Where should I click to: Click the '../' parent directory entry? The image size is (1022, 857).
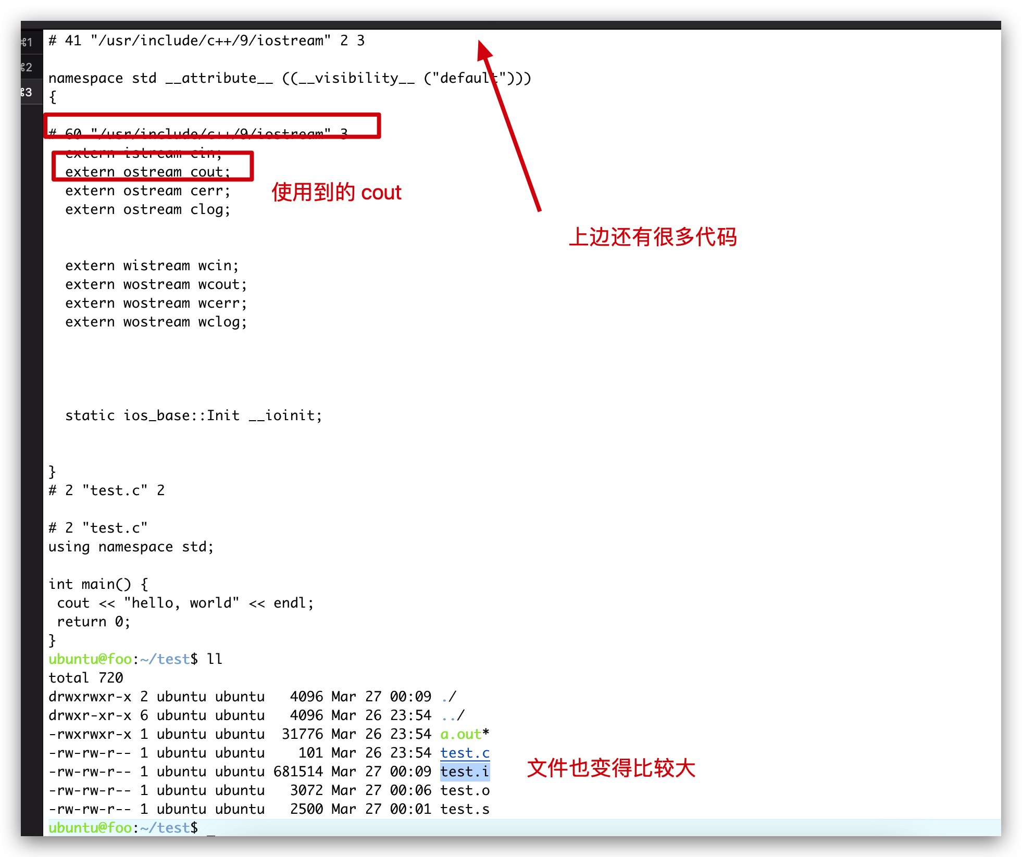[452, 715]
